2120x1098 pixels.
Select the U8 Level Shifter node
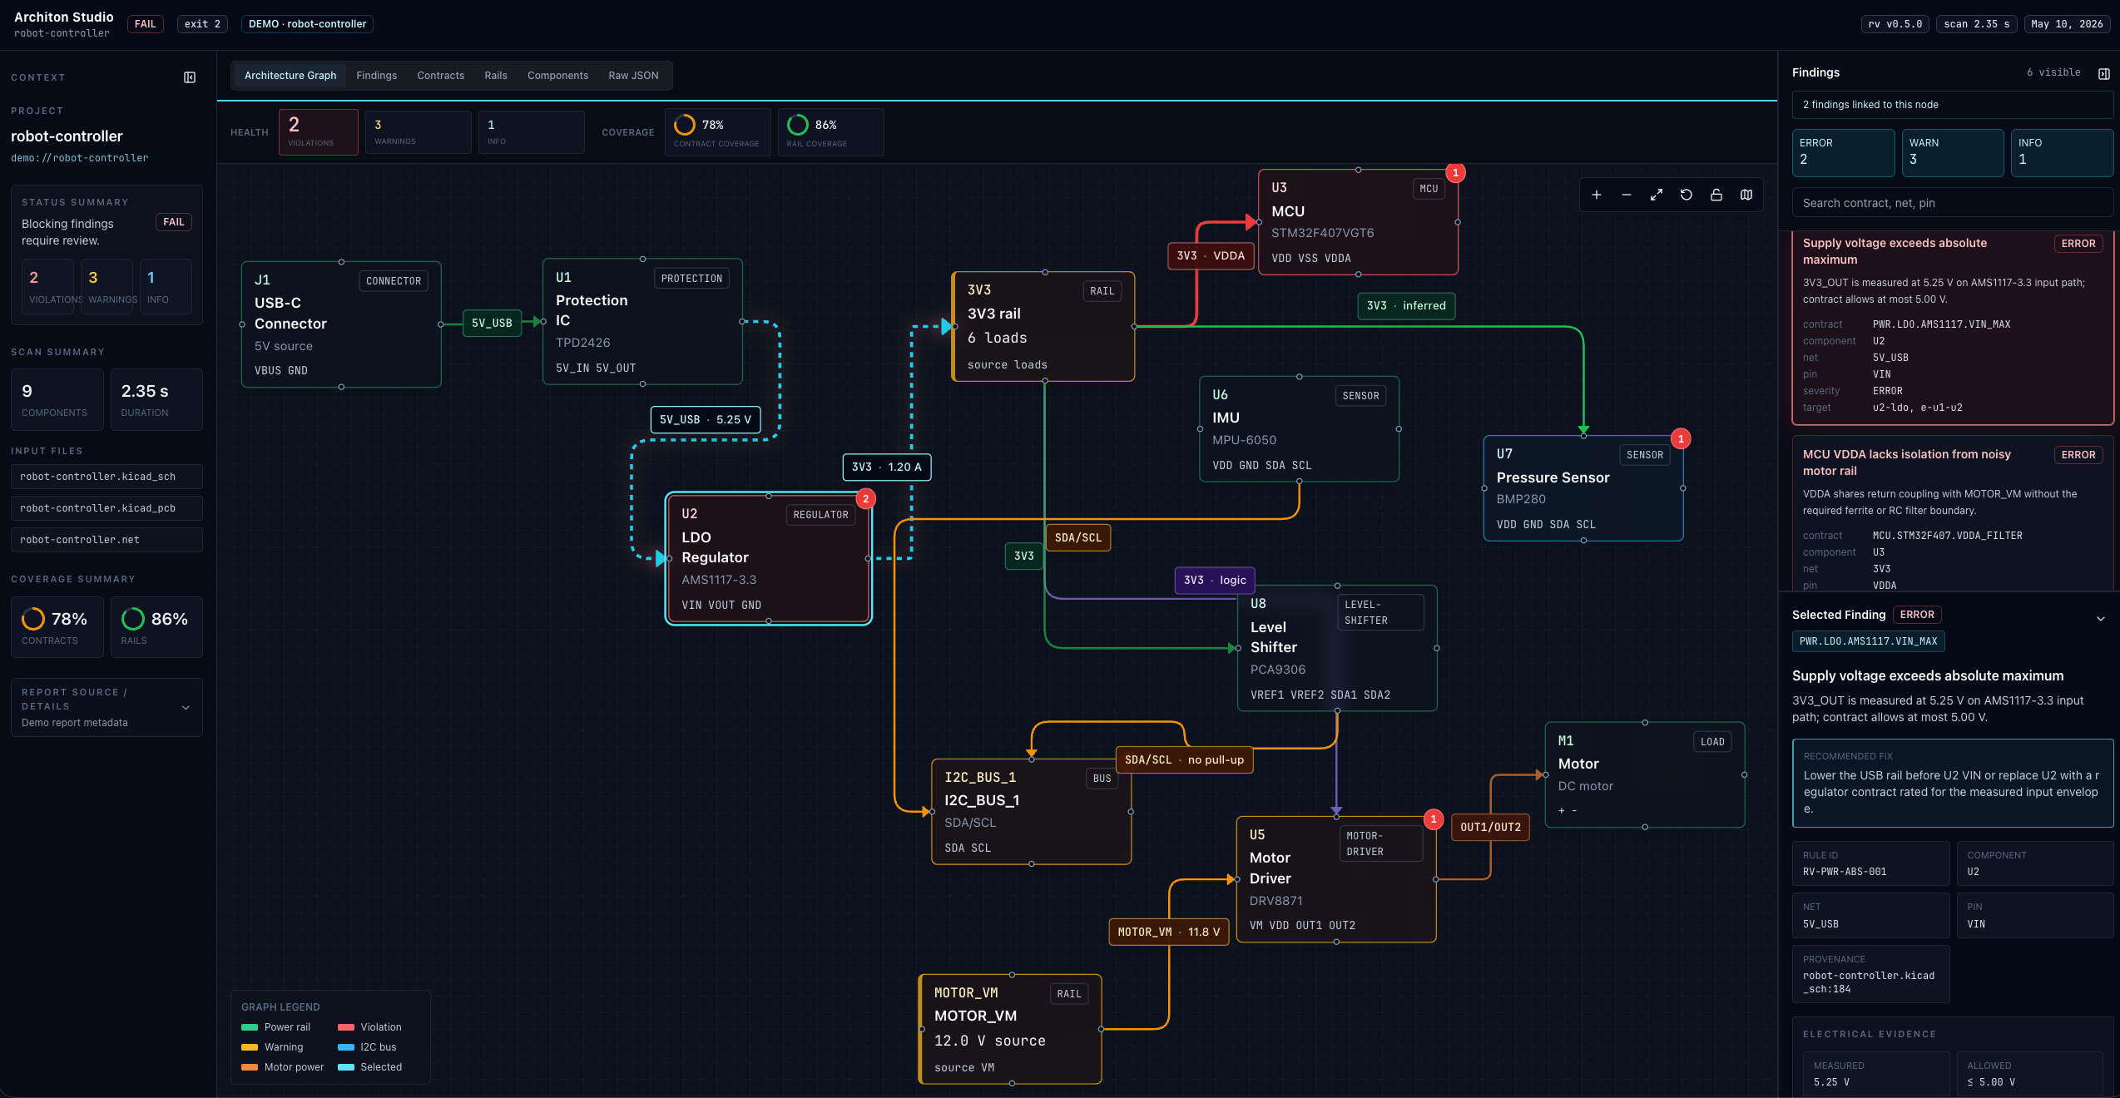1337,648
